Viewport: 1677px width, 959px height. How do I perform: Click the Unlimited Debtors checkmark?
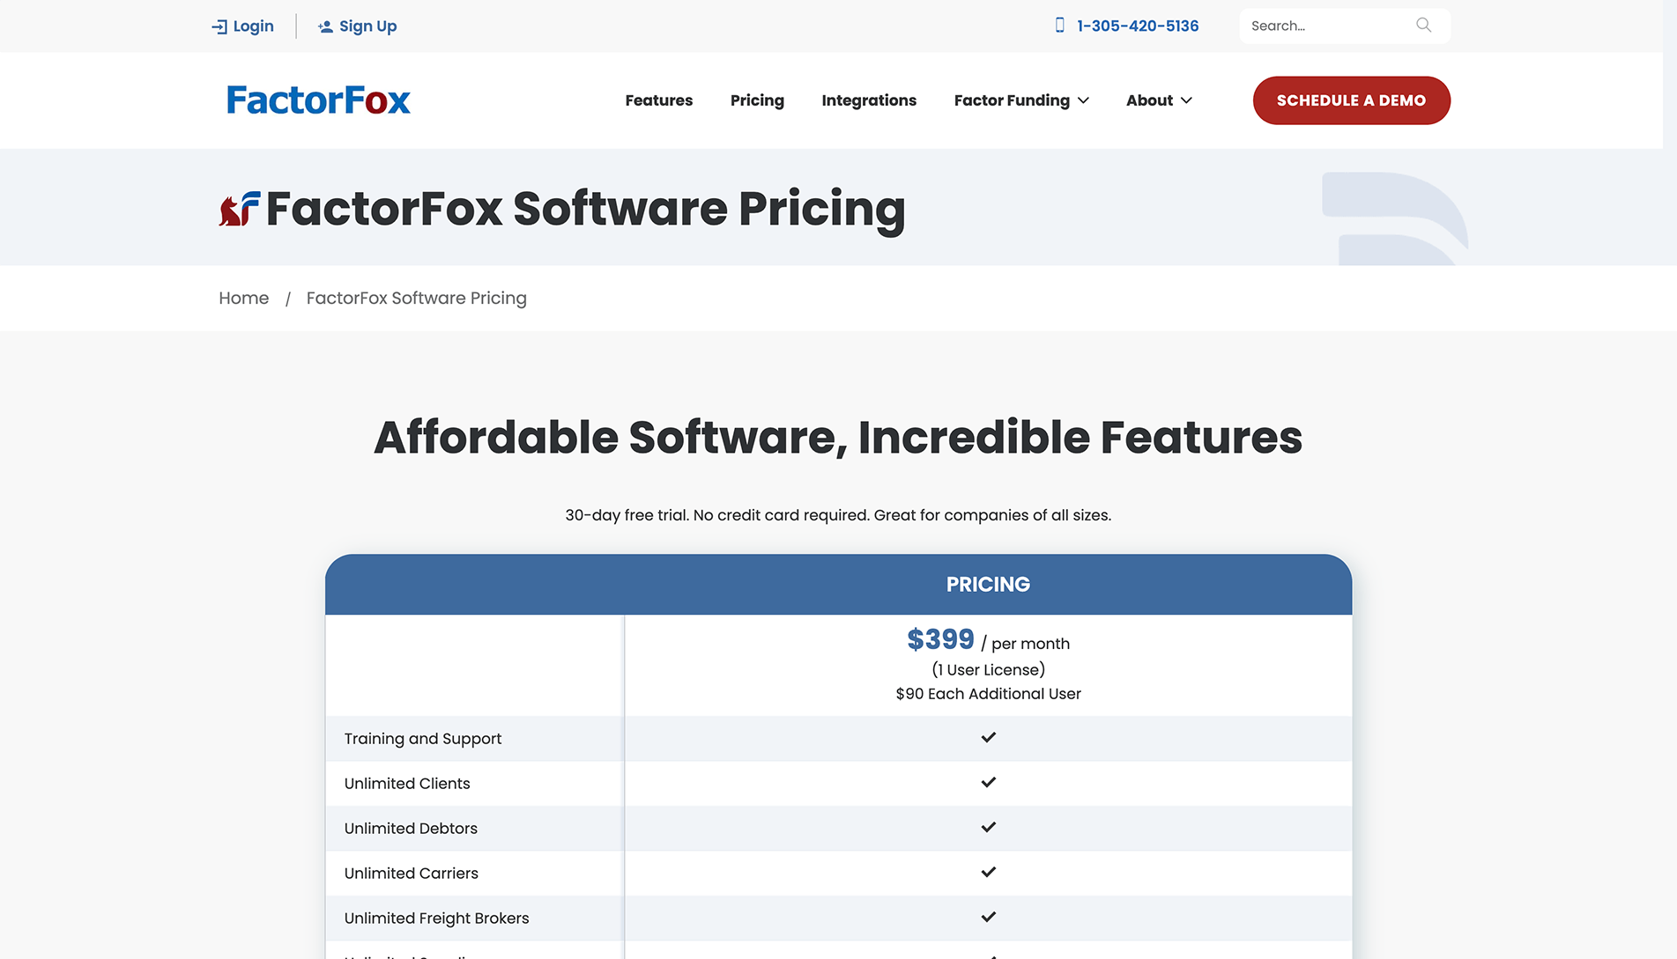[988, 828]
